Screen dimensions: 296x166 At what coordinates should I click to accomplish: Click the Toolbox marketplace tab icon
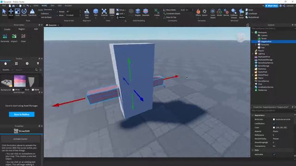pyautogui.click(x=6, y=64)
